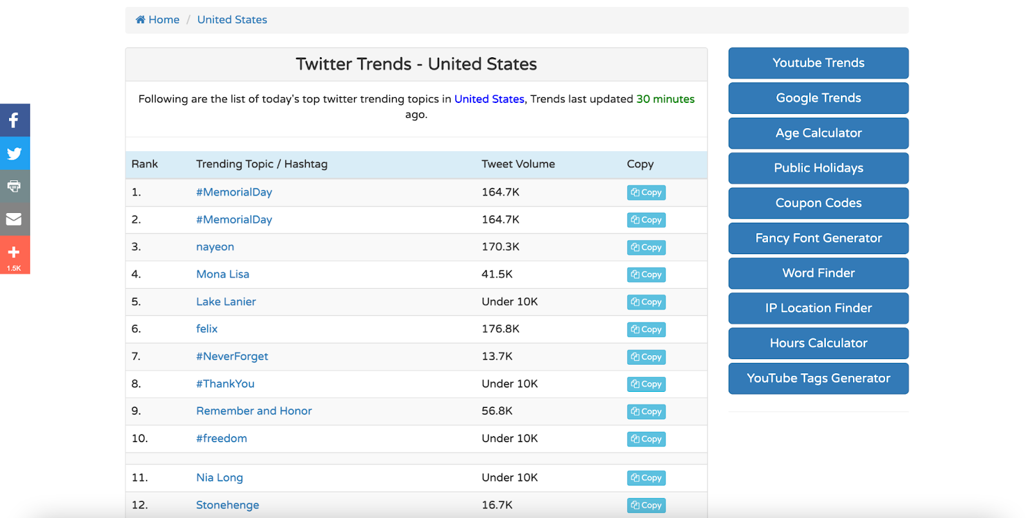This screenshot has width=1030, height=518.
Task: Launch Fancy Font Generator
Action: pos(818,238)
